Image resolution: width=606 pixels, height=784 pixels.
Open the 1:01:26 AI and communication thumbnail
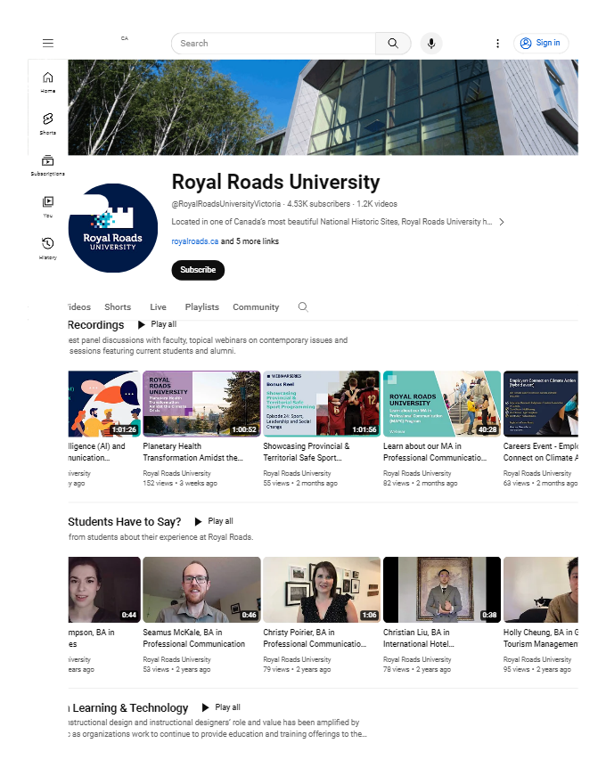pyautogui.click(x=104, y=404)
